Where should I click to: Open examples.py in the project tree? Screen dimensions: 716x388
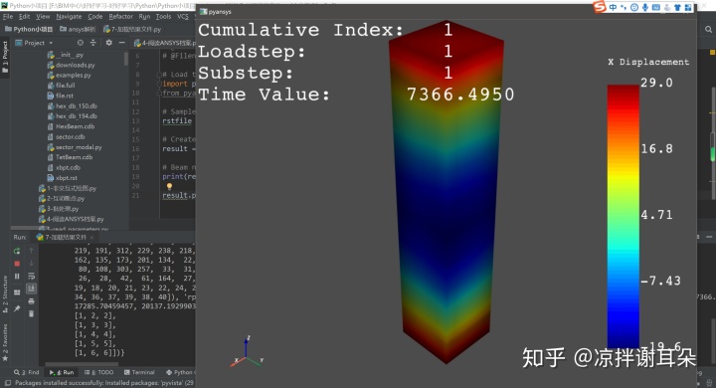[69, 75]
